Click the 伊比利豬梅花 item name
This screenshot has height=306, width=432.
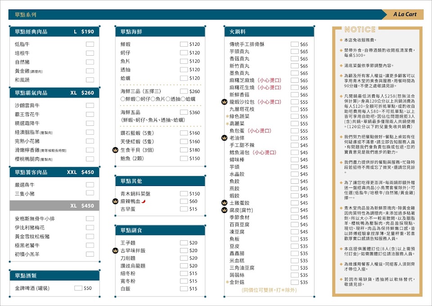[30, 227]
